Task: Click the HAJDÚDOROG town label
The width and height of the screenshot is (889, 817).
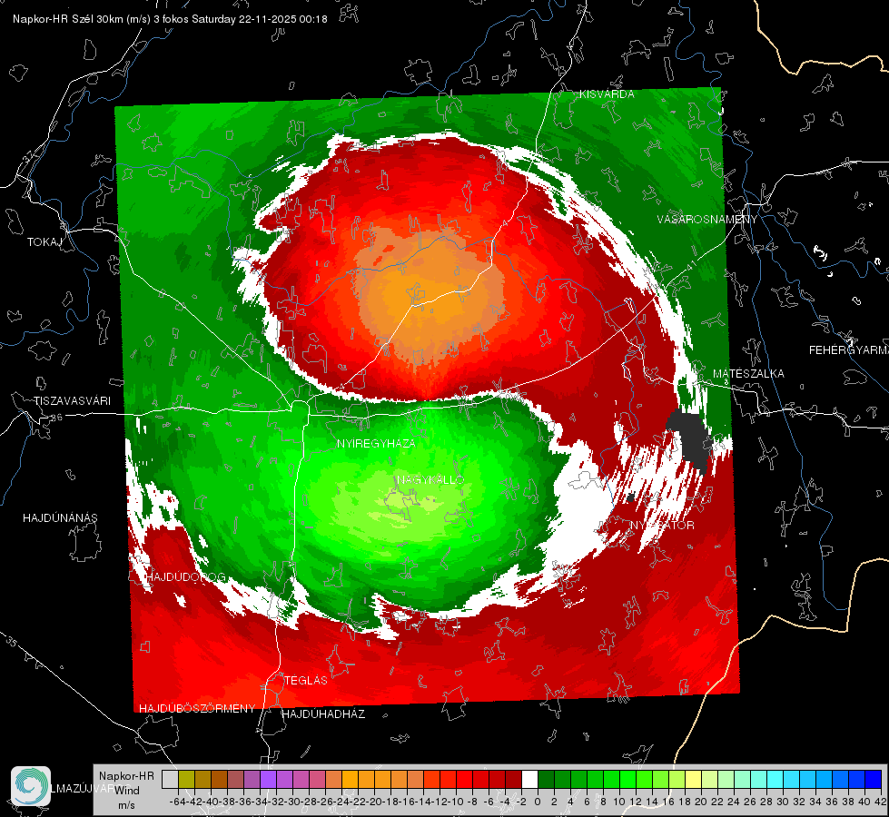Action: point(186,576)
